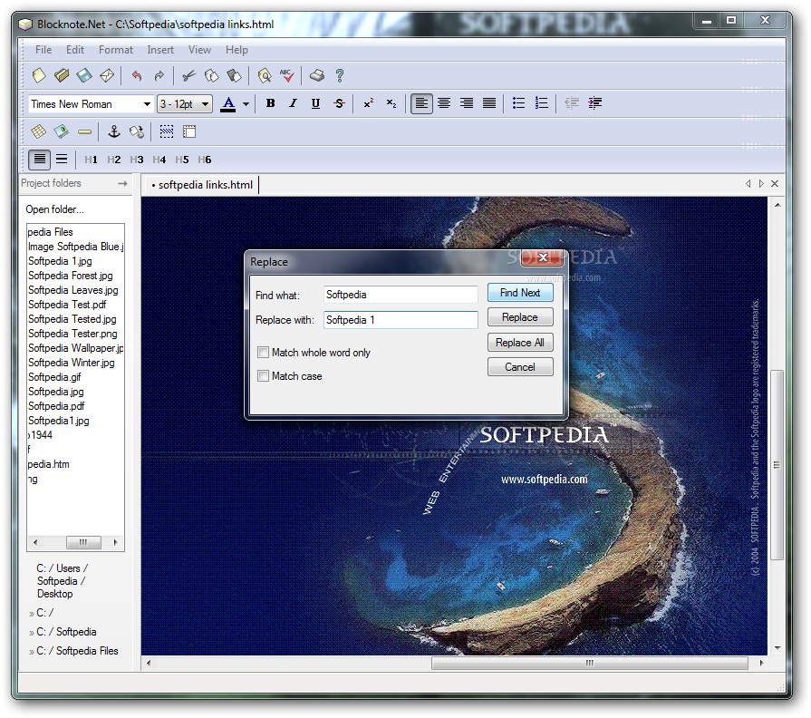The height and width of the screenshot is (718, 811).
Task: Open the Times New Roman font dropdown
Action: (91, 104)
